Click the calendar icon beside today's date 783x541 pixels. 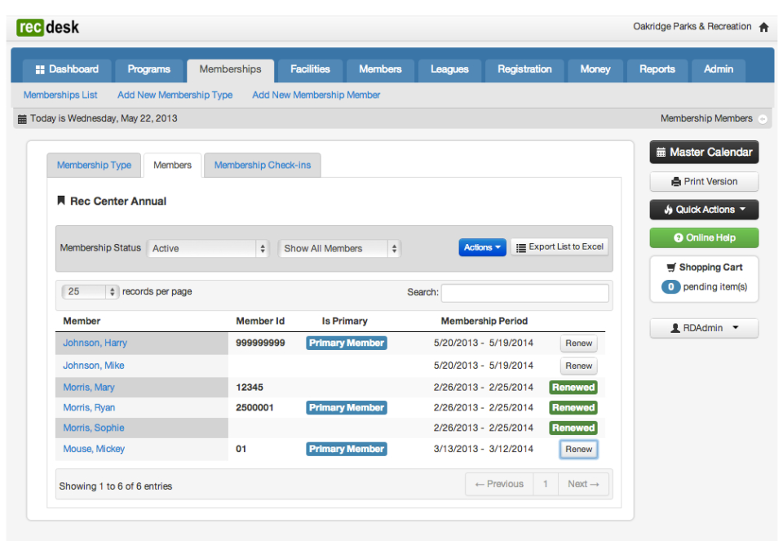click(x=22, y=119)
